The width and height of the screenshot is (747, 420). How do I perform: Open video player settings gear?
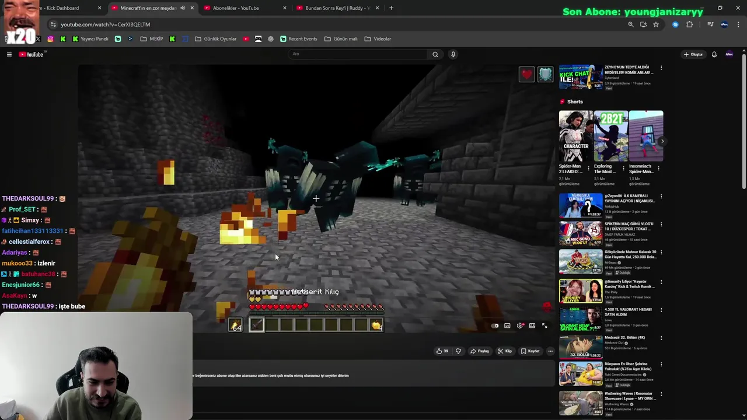[520, 325]
